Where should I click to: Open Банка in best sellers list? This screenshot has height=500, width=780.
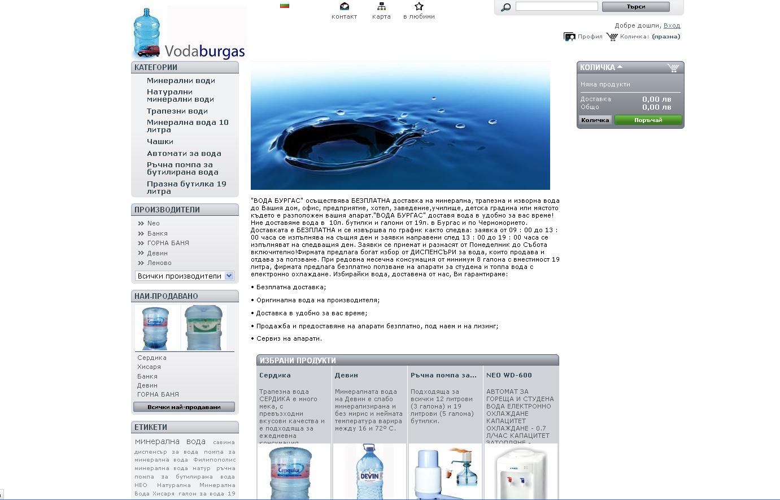[x=147, y=376]
